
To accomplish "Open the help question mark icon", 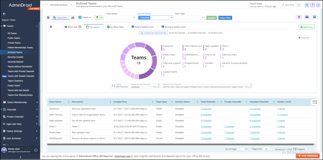I will [x=313, y=5].
